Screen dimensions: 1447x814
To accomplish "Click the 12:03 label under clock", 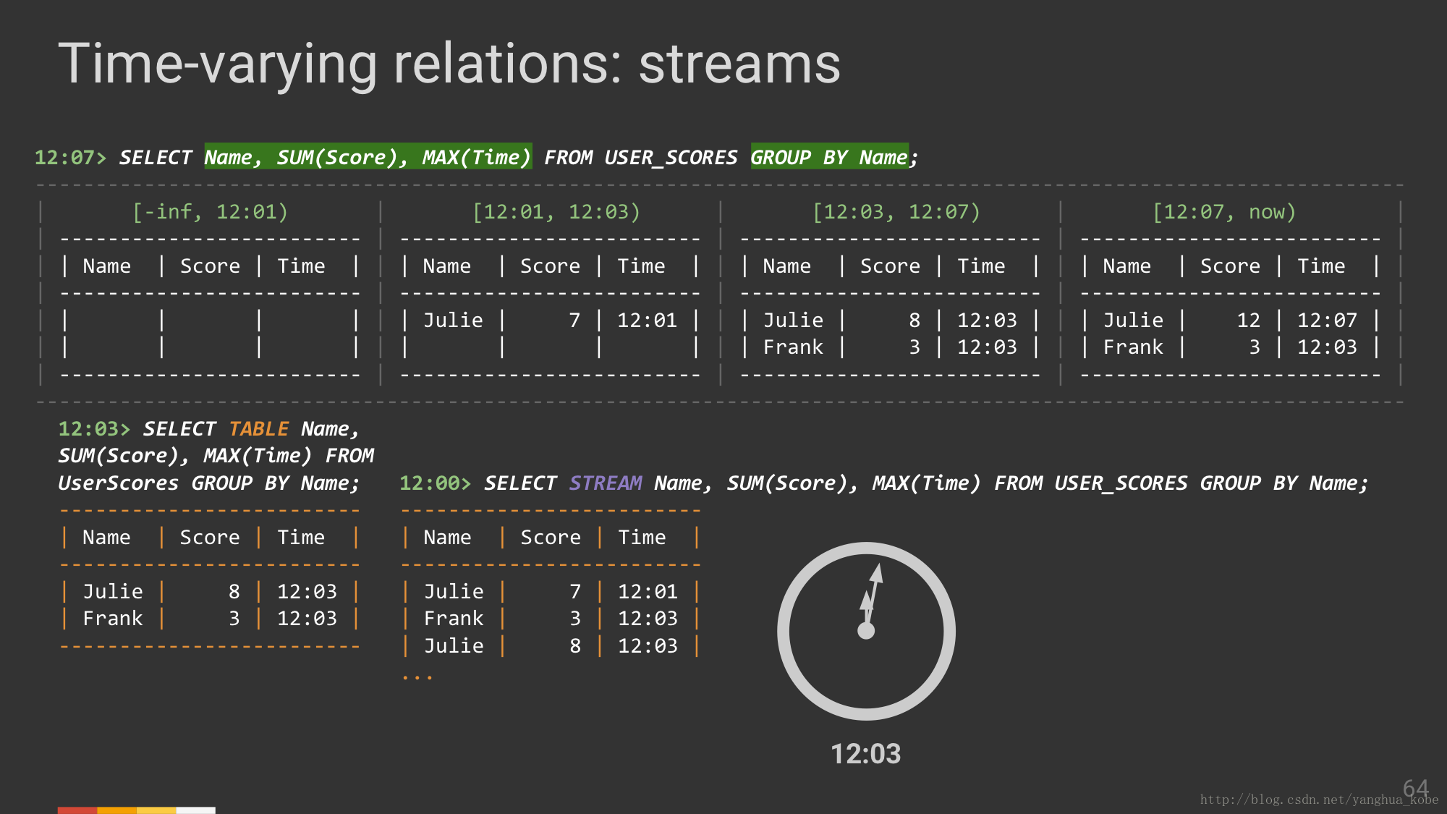I will pos(865,754).
